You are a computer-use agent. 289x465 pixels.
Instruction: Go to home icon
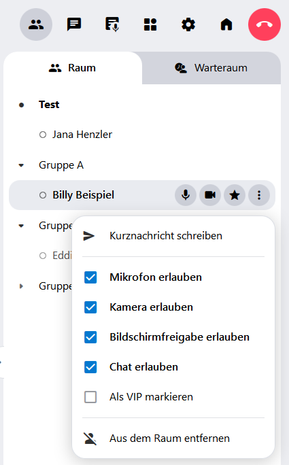[226, 24]
